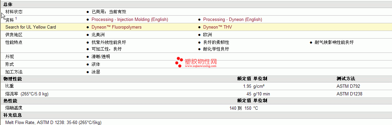Click the 加工方法 row label

14,72
